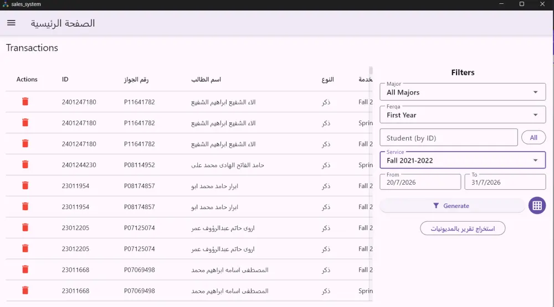This screenshot has width=554, height=307.
Task: Click ID 23011668 in its Fall row
Action: [75, 269]
